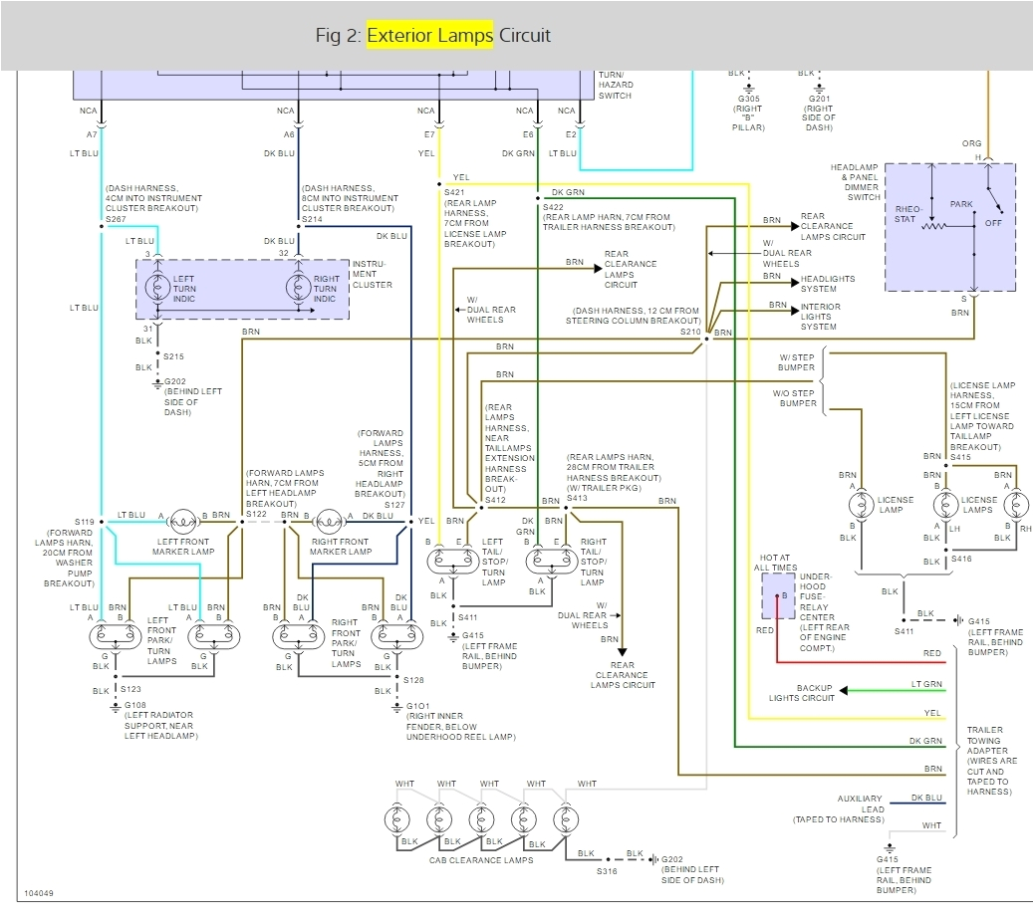Select the Left Front Marker Lamp symbol

point(181,523)
